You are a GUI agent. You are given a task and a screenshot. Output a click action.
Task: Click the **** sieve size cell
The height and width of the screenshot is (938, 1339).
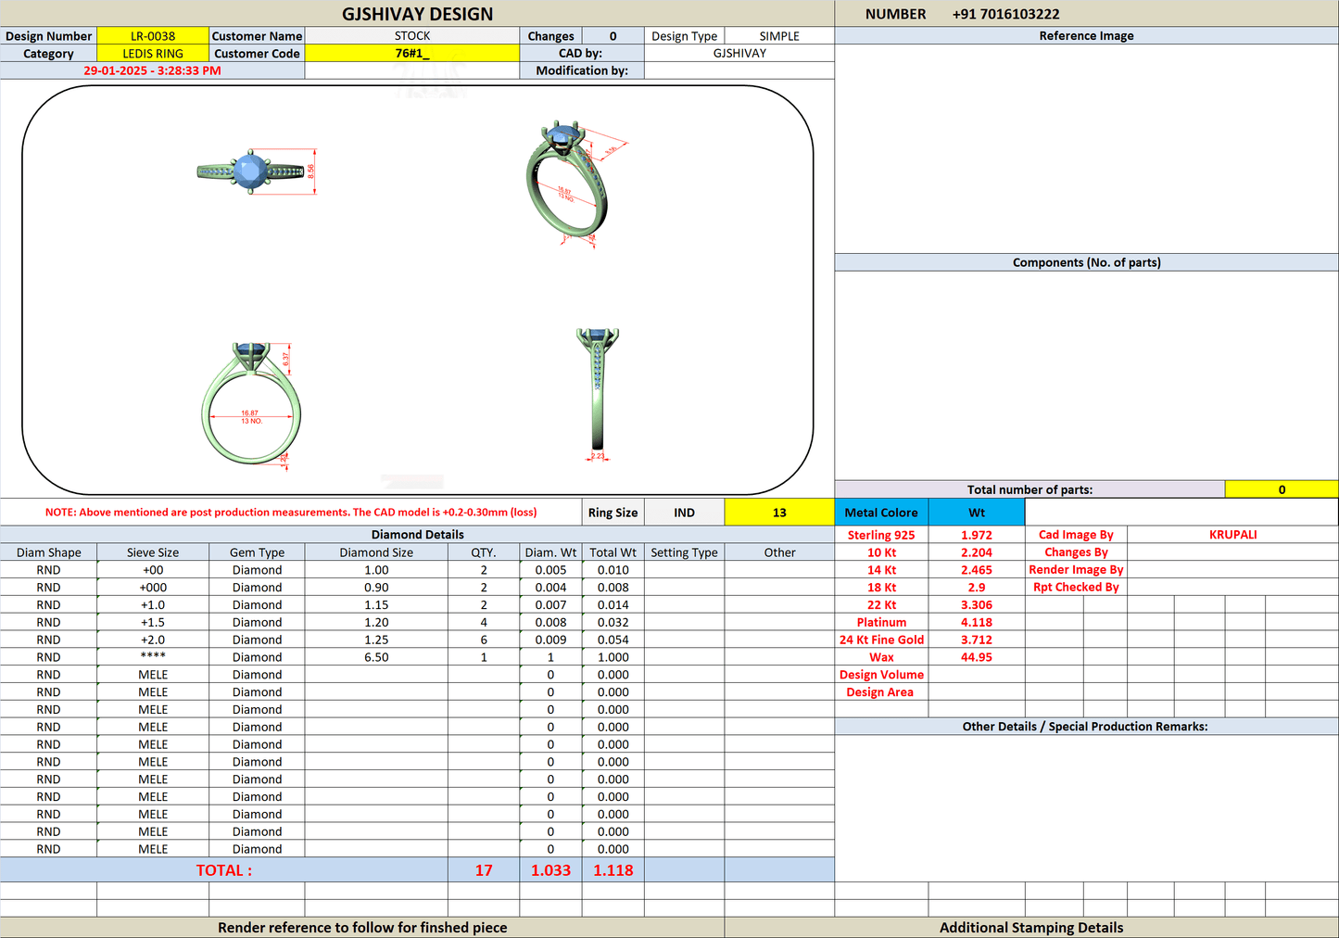(x=153, y=657)
